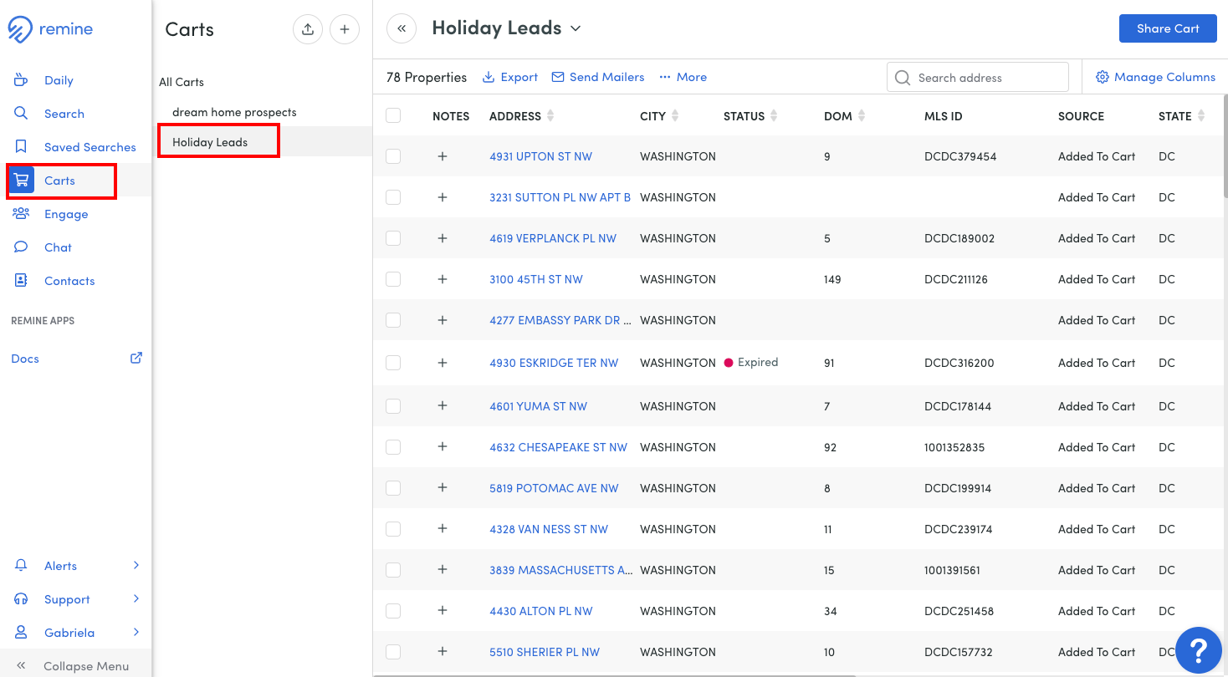Viewport: 1228px width, 677px height.
Task: Check the 3231 Sutton Pl NW row
Action: [x=393, y=197]
